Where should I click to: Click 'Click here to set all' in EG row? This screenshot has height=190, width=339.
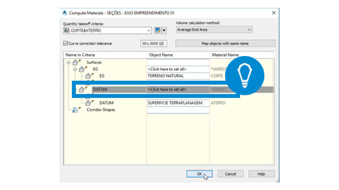(178, 69)
